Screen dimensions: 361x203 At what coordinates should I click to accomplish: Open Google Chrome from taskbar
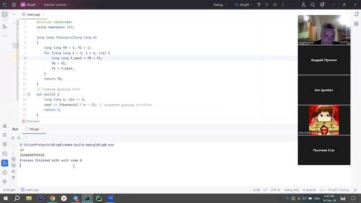point(52,198)
